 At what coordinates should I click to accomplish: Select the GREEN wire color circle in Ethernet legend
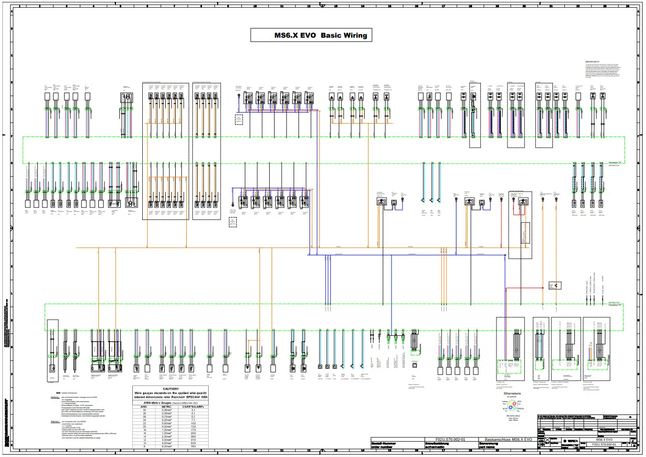(514, 408)
